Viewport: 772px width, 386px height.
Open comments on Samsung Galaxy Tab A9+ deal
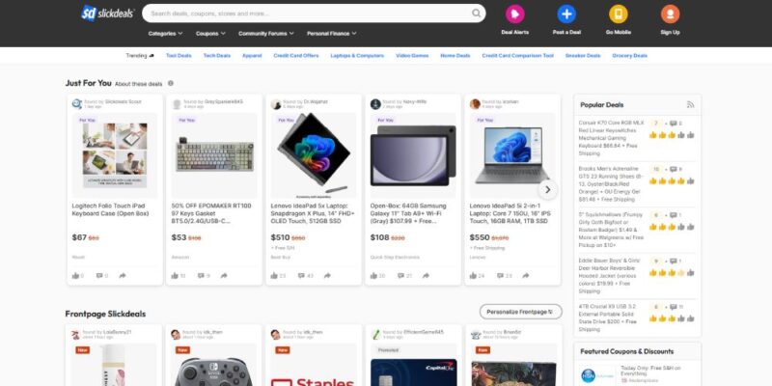[400, 276]
